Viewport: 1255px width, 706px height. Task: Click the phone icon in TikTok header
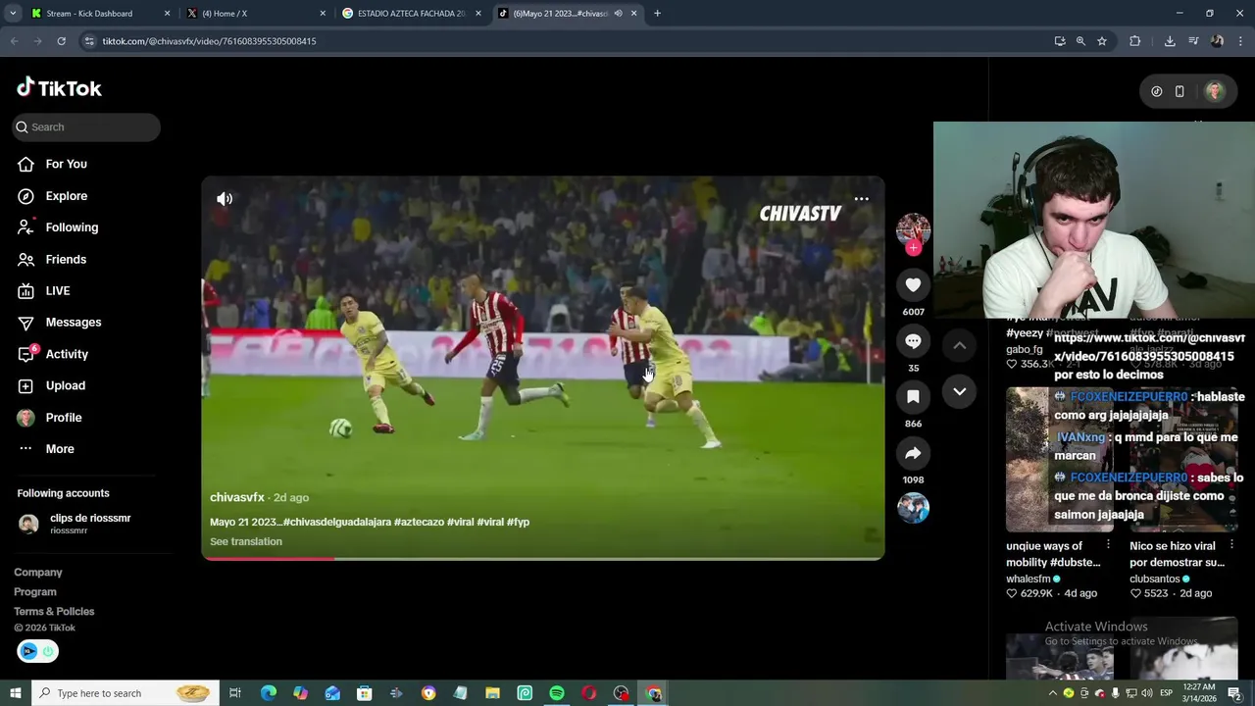pyautogui.click(x=1180, y=91)
